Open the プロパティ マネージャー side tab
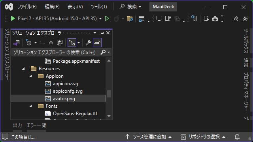Image resolution: width=253 pixels, height=142 pixels. [246, 92]
